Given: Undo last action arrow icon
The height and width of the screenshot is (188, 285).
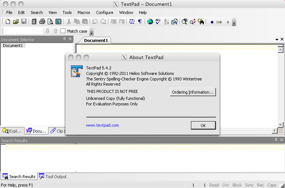Looking at the screenshot, I should pyautogui.click(x=95, y=21).
